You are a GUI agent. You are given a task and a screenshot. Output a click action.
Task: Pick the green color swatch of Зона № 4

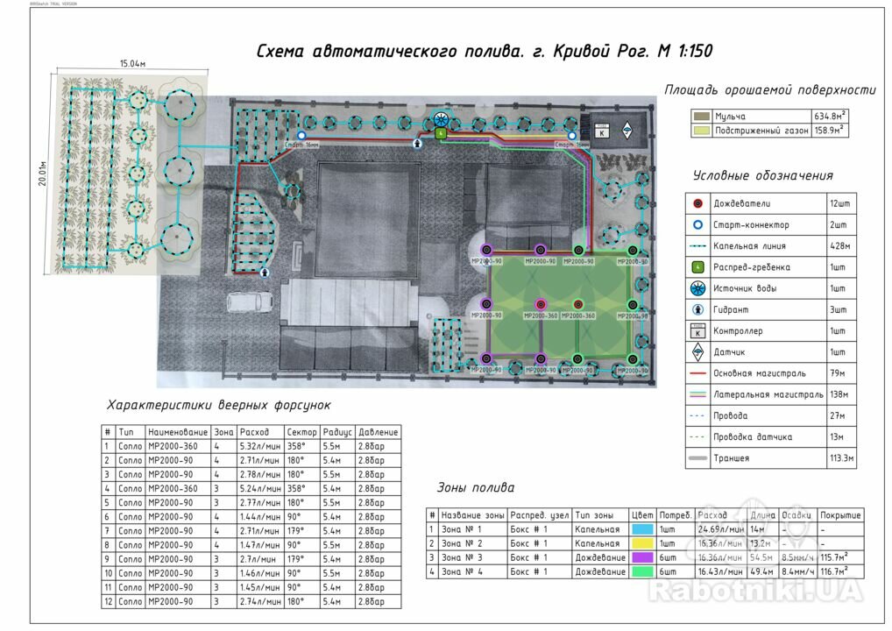pyautogui.click(x=642, y=571)
